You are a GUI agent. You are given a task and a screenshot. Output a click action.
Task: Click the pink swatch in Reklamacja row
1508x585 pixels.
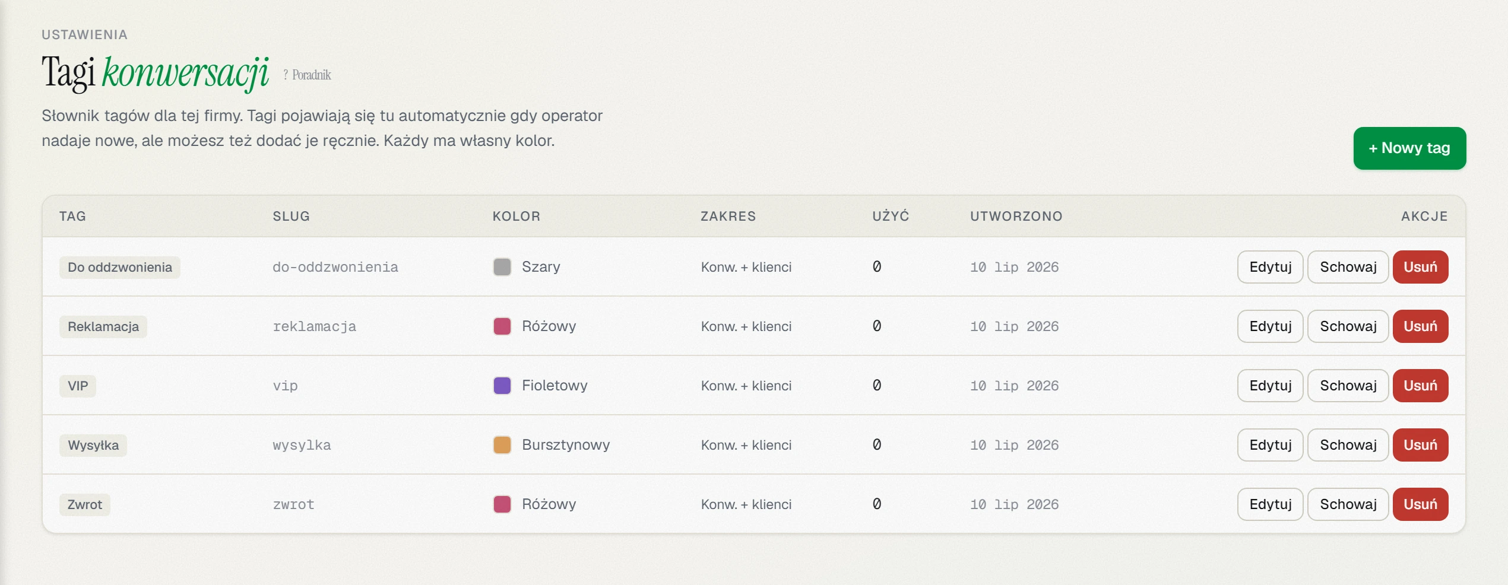pos(502,326)
